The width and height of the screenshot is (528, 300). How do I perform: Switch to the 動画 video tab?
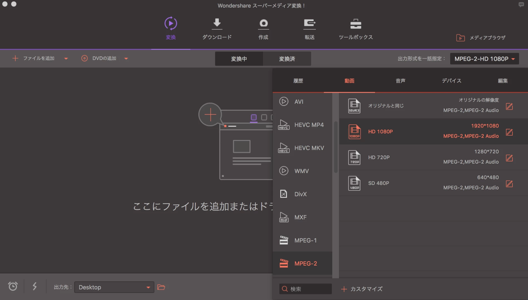click(x=349, y=81)
